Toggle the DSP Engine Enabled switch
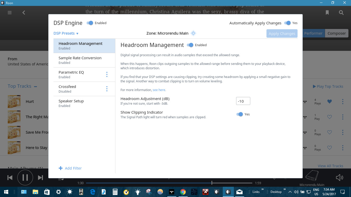The width and height of the screenshot is (351, 197). [90, 23]
